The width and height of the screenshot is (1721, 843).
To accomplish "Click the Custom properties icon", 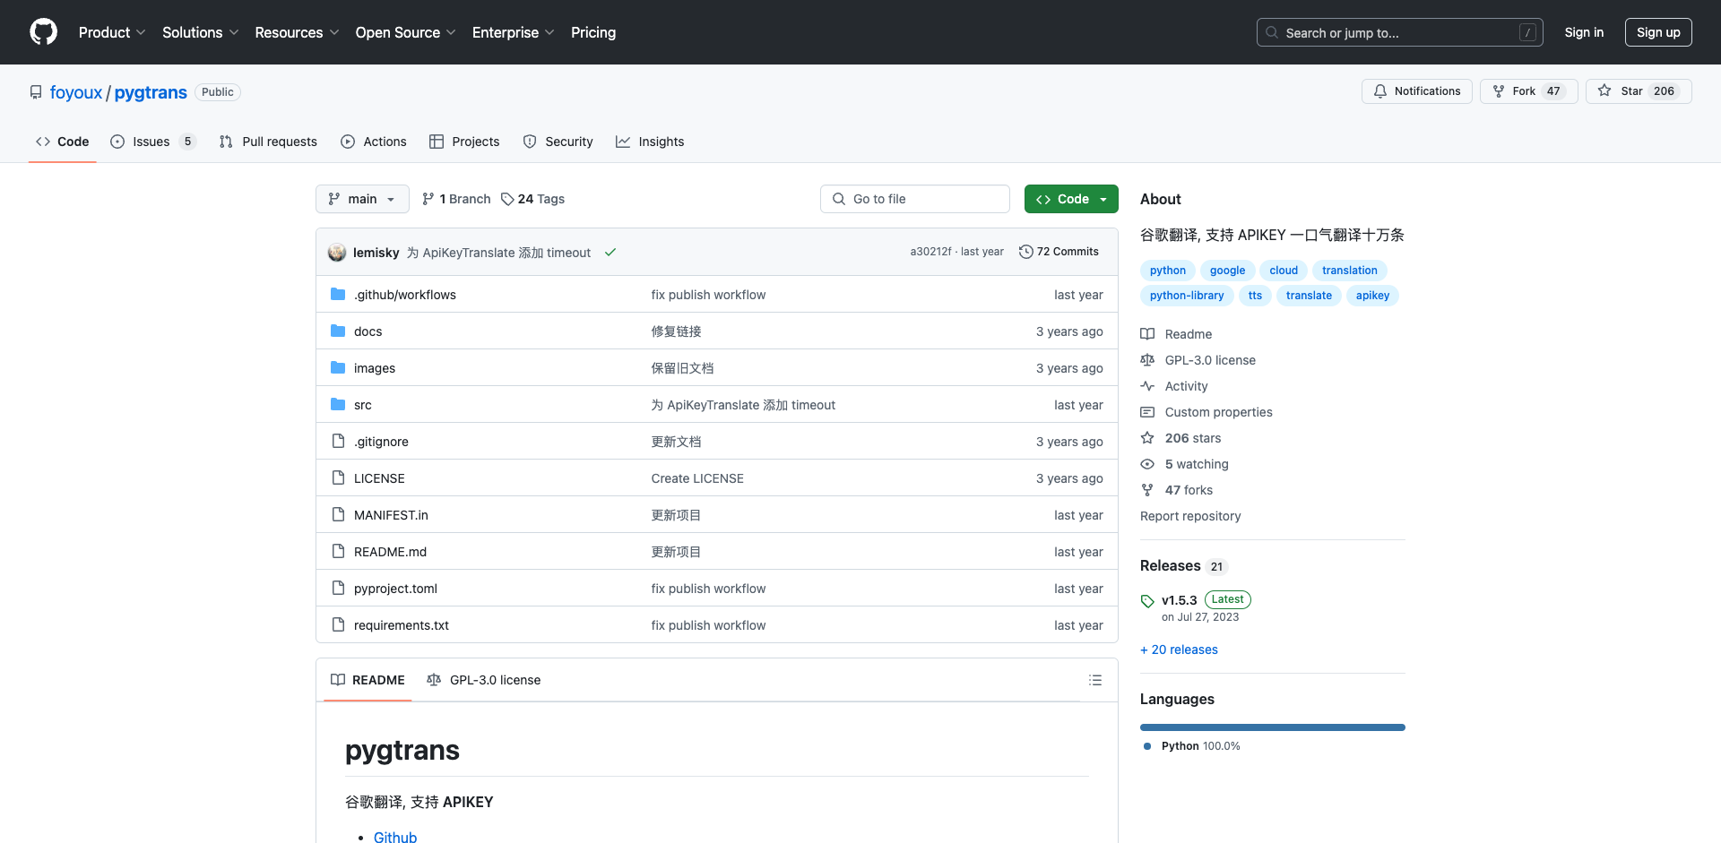I will pyautogui.click(x=1147, y=412).
